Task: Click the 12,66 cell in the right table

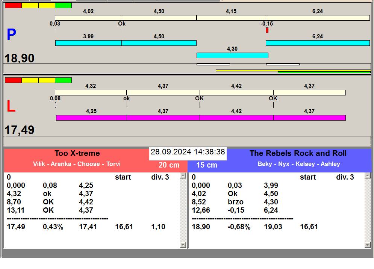Action: [x=201, y=210]
